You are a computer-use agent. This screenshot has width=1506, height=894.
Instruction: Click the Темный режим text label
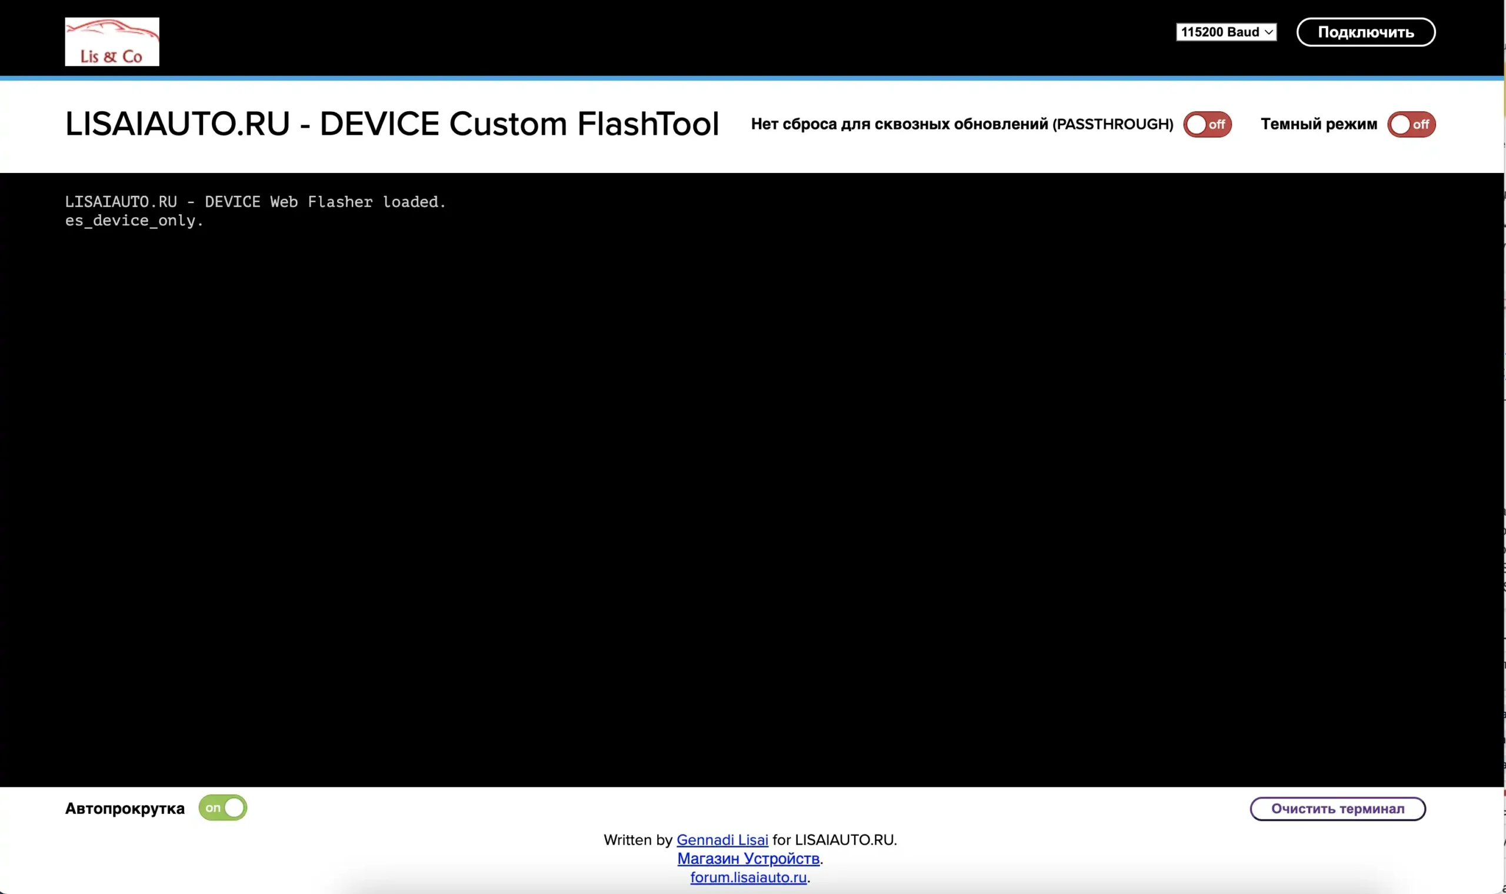pos(1318,124)
